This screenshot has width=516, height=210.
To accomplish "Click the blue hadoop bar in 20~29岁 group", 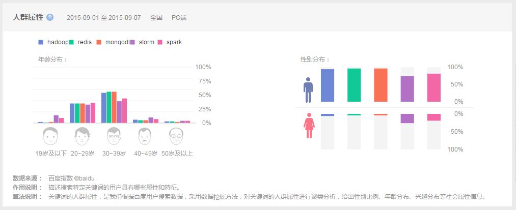I will click(x=72, y=113).
